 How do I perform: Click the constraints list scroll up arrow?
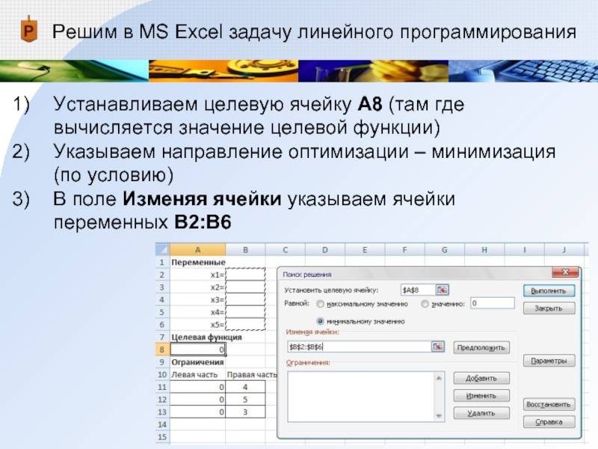[x=439, y=378]
